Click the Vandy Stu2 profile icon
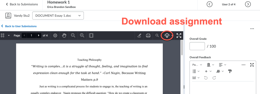 tap(8, 15)
